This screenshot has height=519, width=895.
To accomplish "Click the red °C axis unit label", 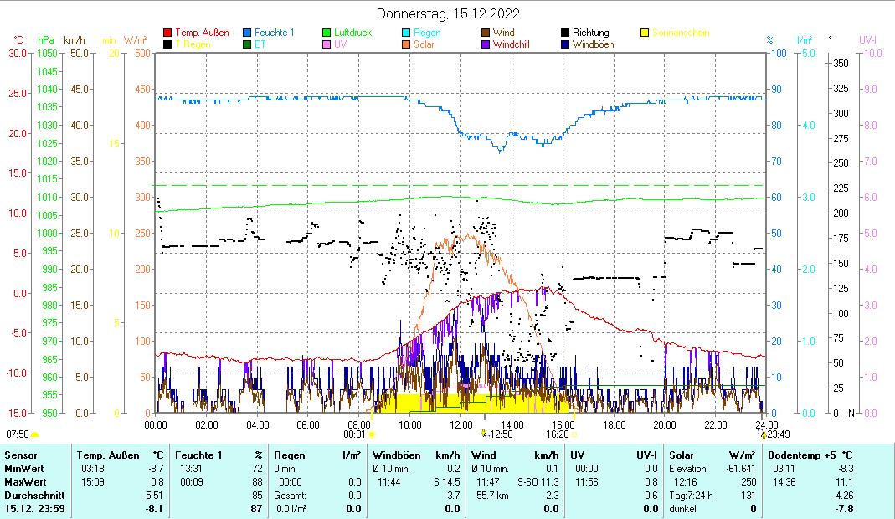I will pyautogui.click(x=18, y=40).
